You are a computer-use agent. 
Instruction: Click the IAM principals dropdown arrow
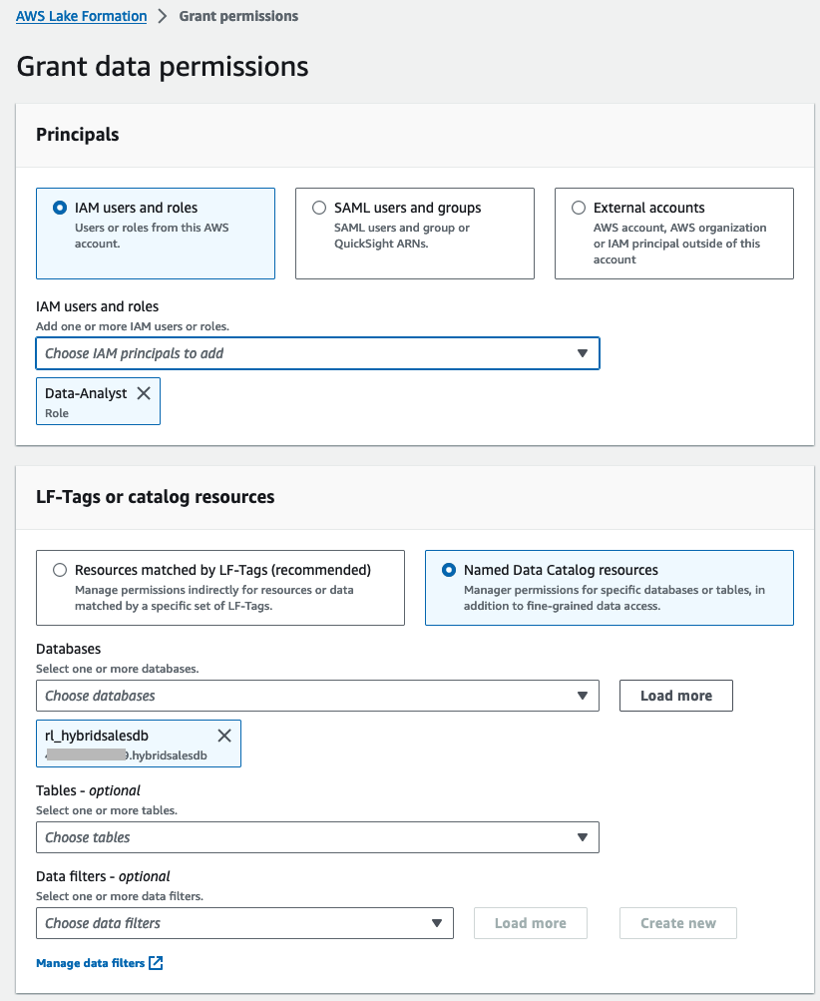click(583, 353)
